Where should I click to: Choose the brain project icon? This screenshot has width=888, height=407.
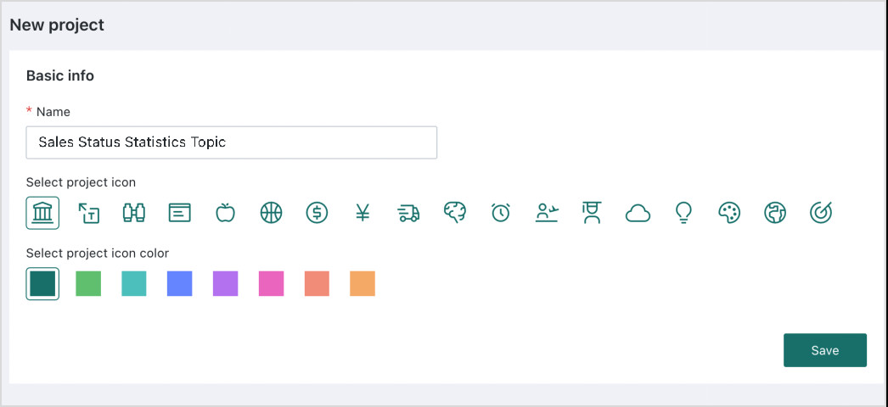455,213
